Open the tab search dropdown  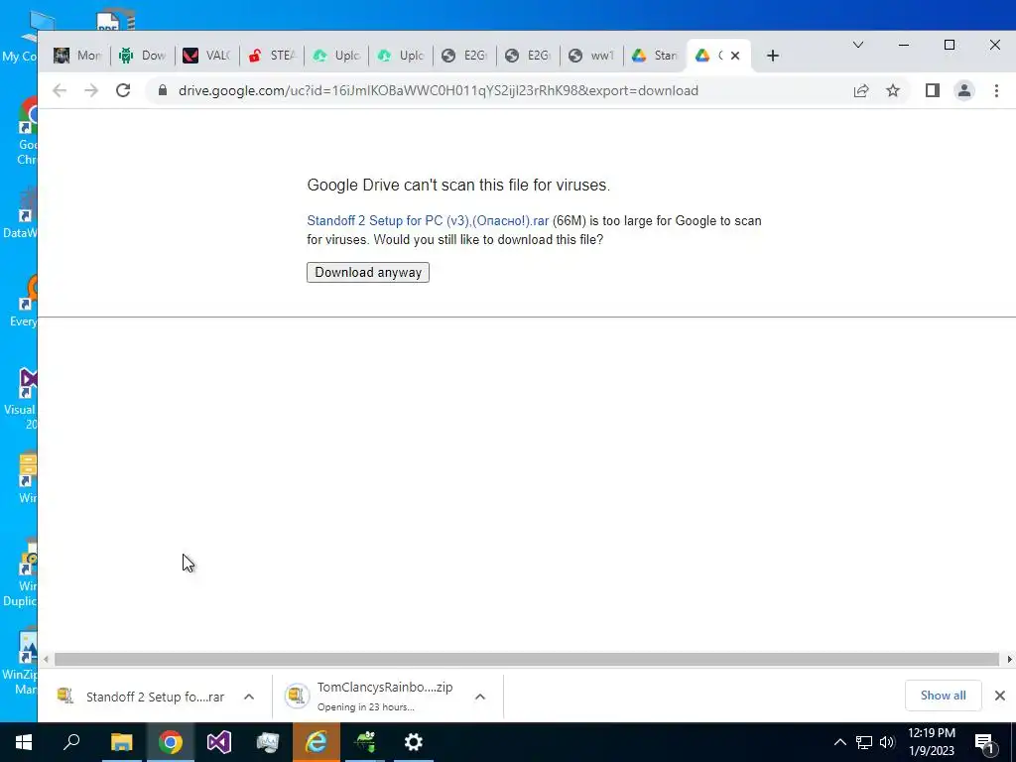[858, 45]
